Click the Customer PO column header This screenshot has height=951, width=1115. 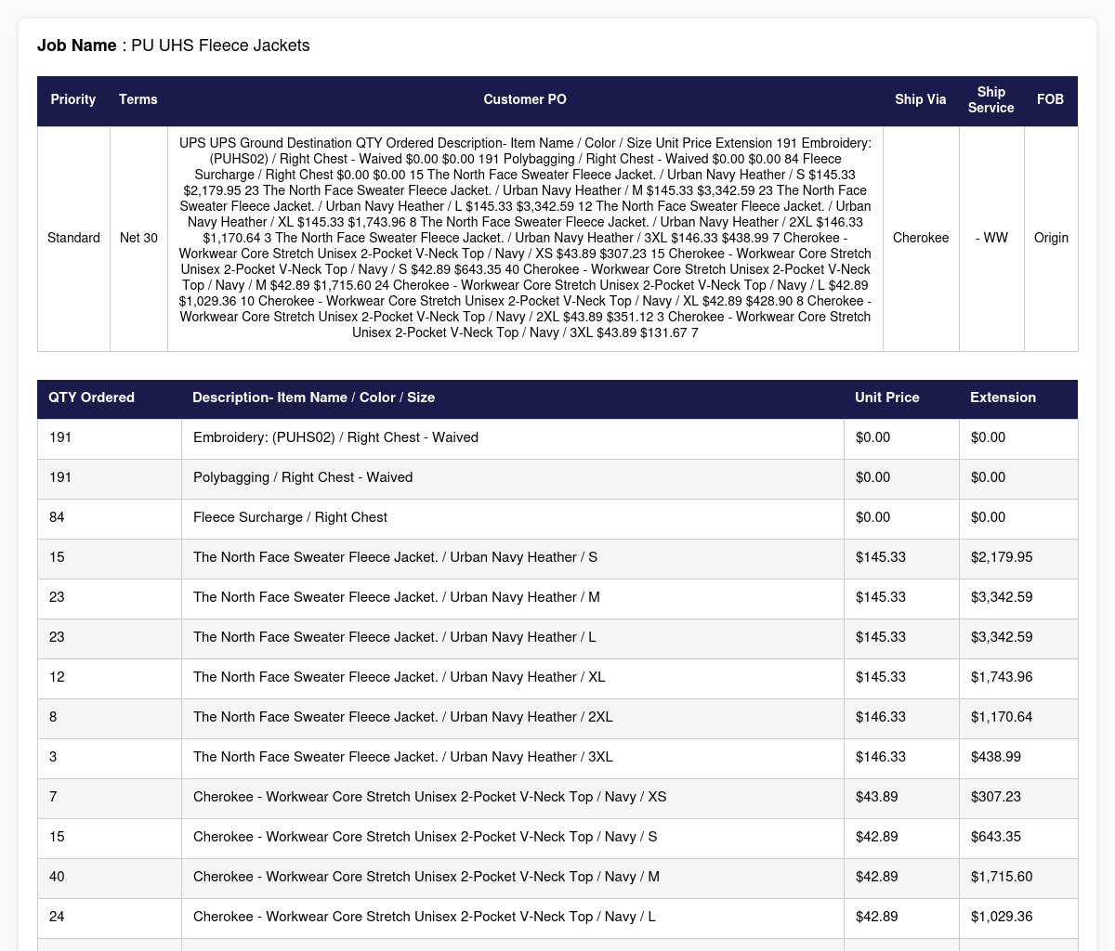(525, 99)
